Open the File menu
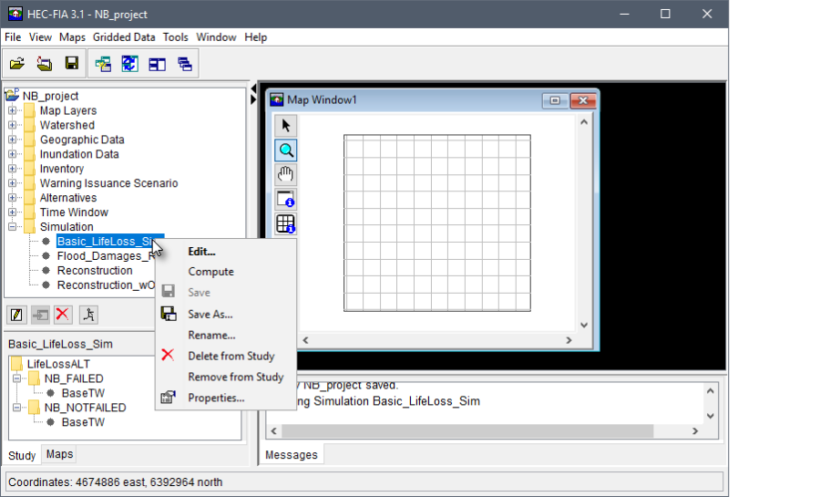 [13, 37]
